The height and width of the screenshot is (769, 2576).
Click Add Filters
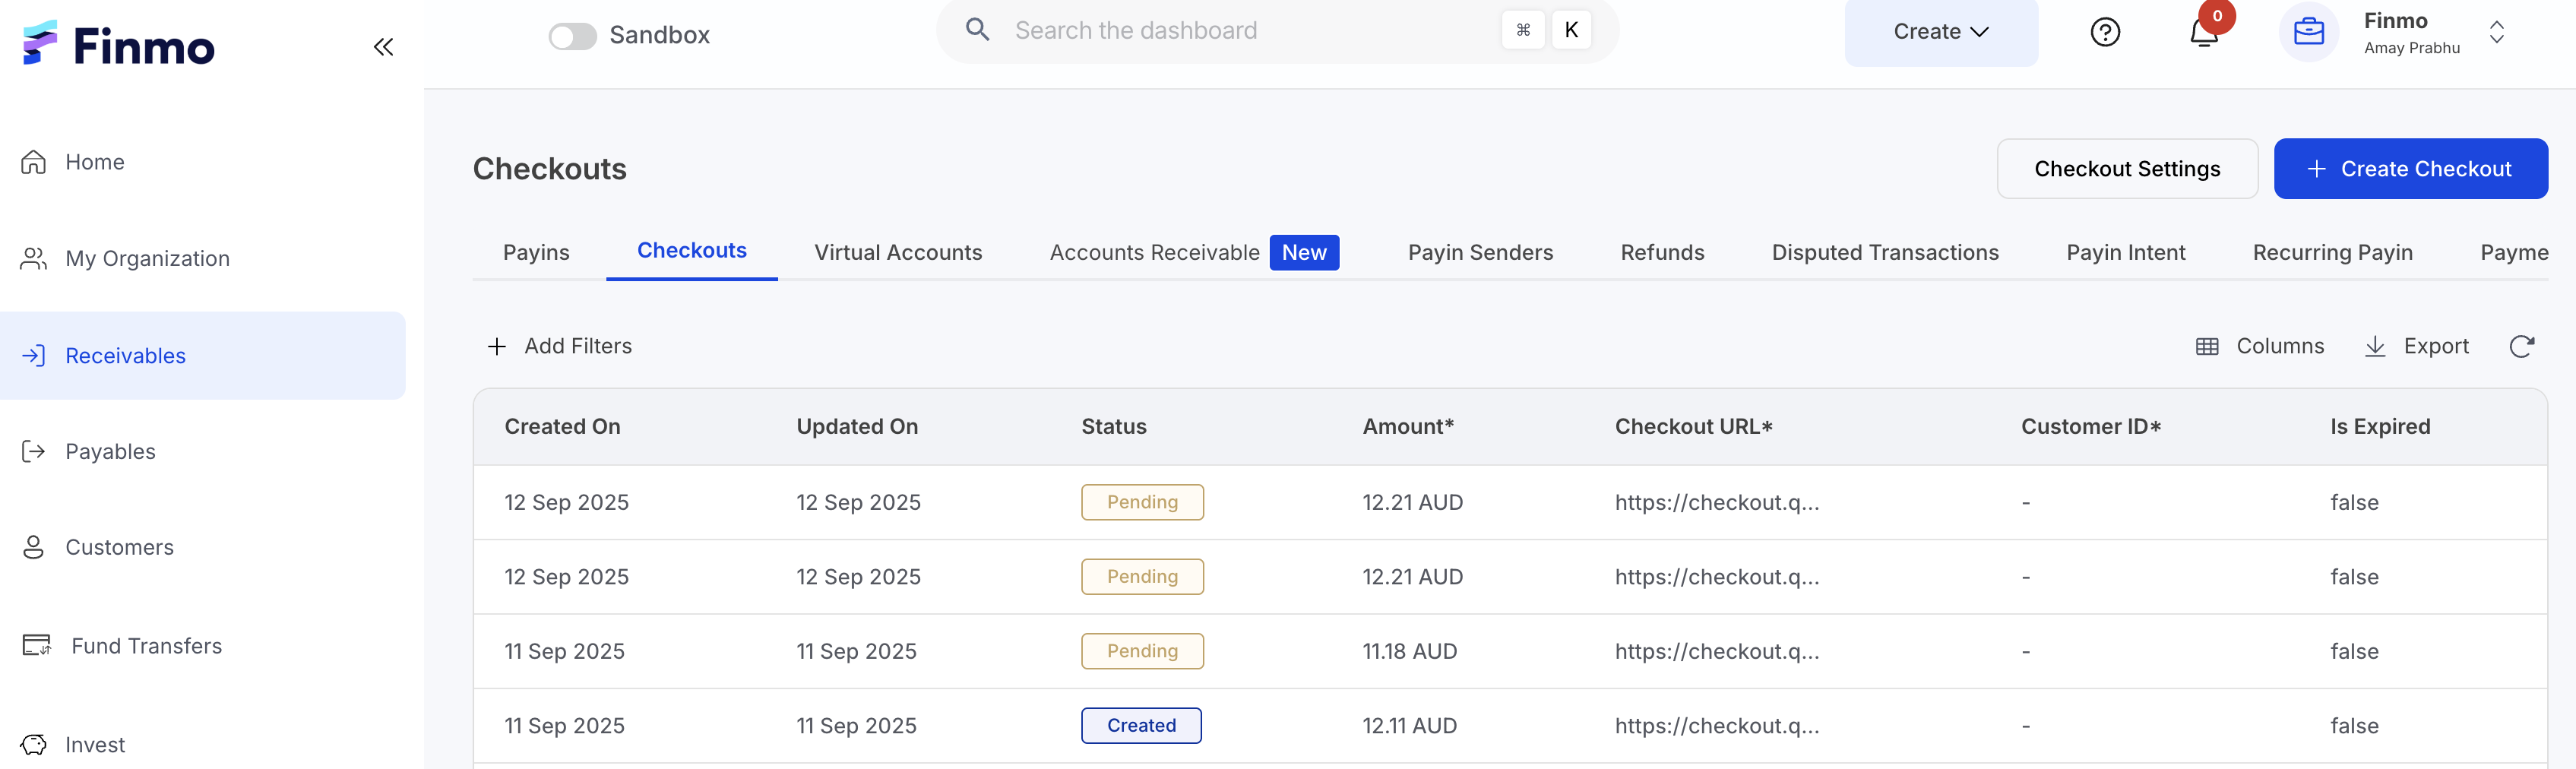pos(559,347)
